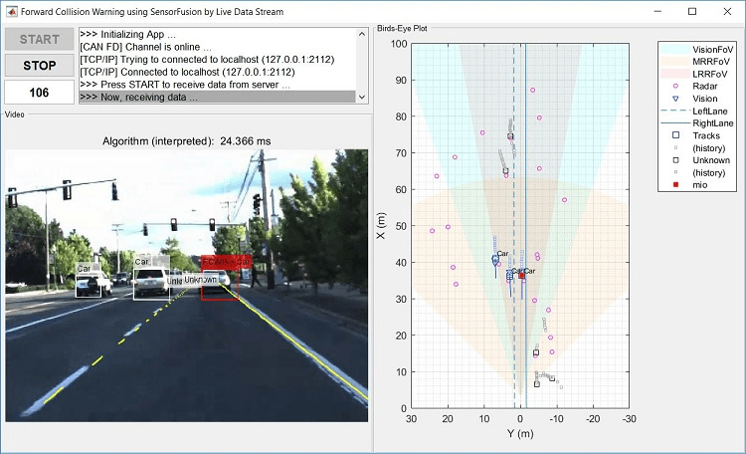Click the unknown track square near 65 m
This screenshot has height=454, width=746.
(x=505, y=170)
